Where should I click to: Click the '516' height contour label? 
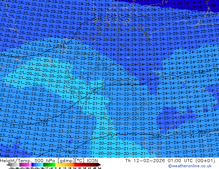[x=61, y=46]
